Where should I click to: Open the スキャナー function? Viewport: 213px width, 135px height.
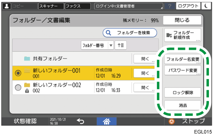coord(51,6)
